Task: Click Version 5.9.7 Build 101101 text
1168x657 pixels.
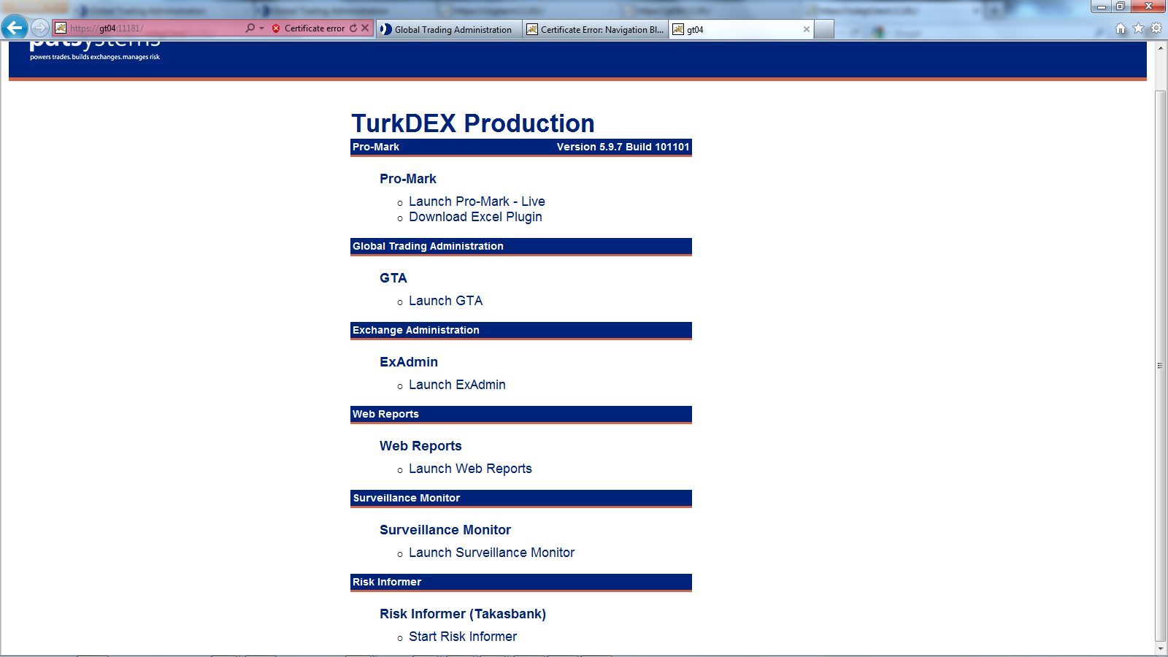Action: point(623,147)
